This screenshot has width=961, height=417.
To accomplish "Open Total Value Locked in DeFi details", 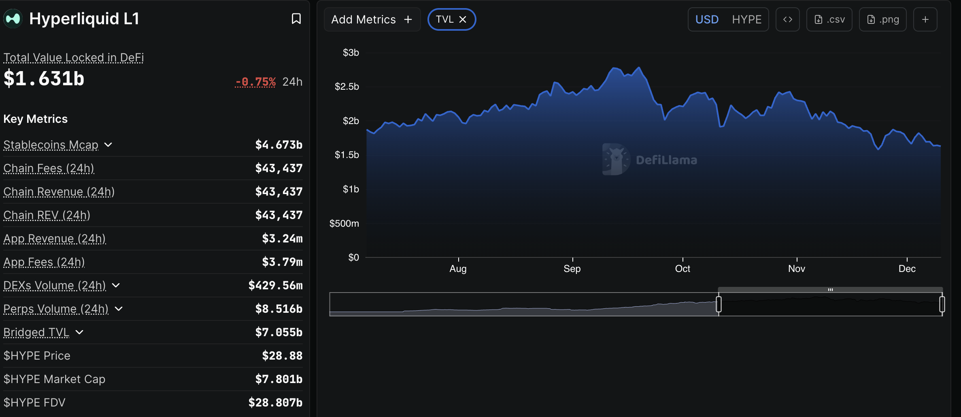I will tap(73, 57).
